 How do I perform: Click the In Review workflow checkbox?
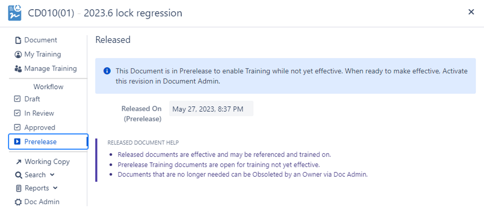tap(17, 113)
